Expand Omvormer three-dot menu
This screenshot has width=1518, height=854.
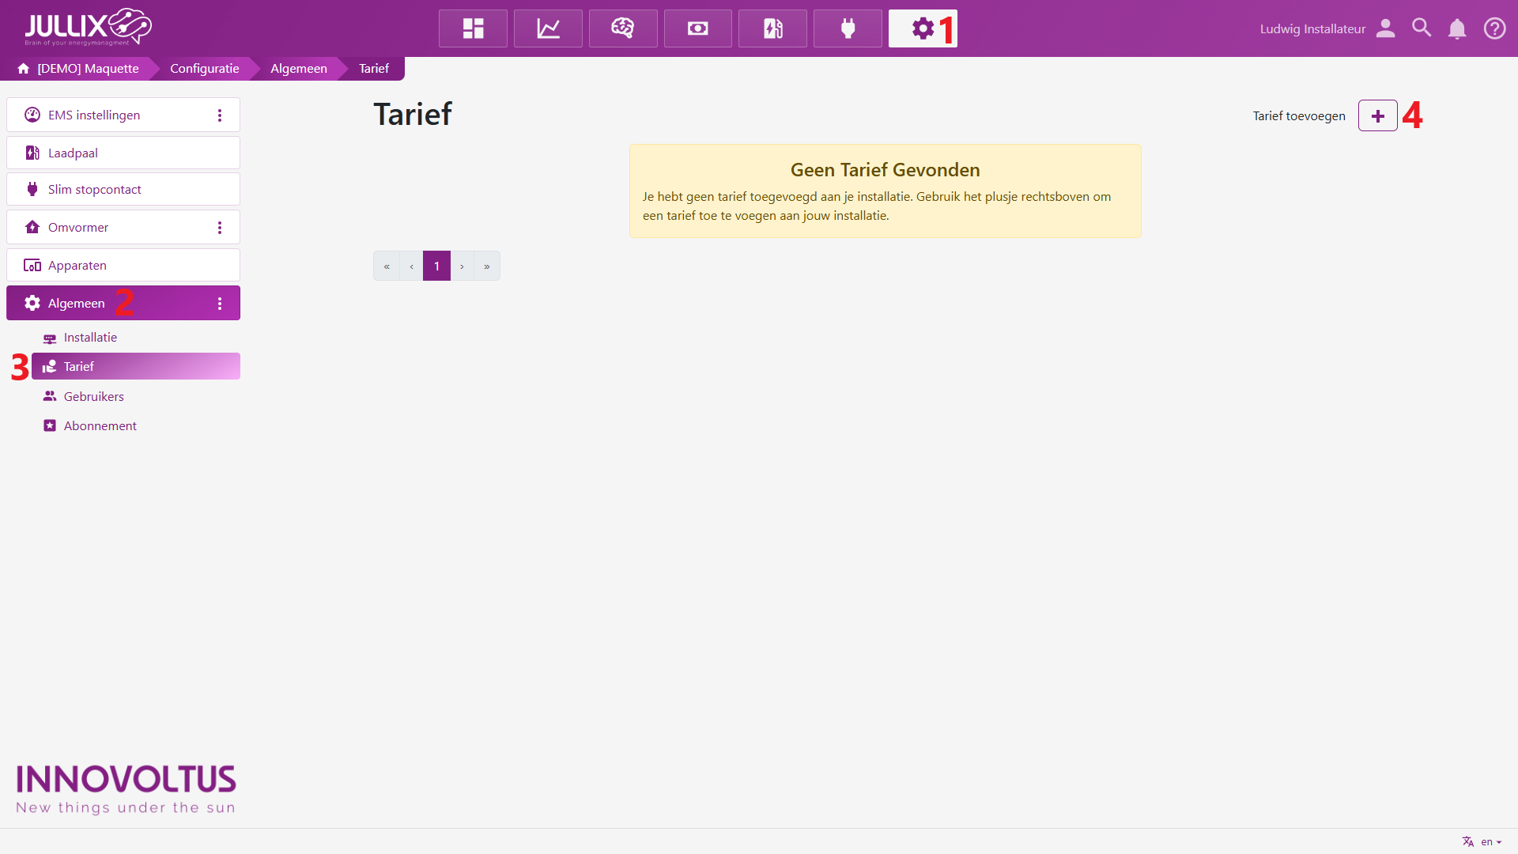pyautogui.click(x=220, y=228)
